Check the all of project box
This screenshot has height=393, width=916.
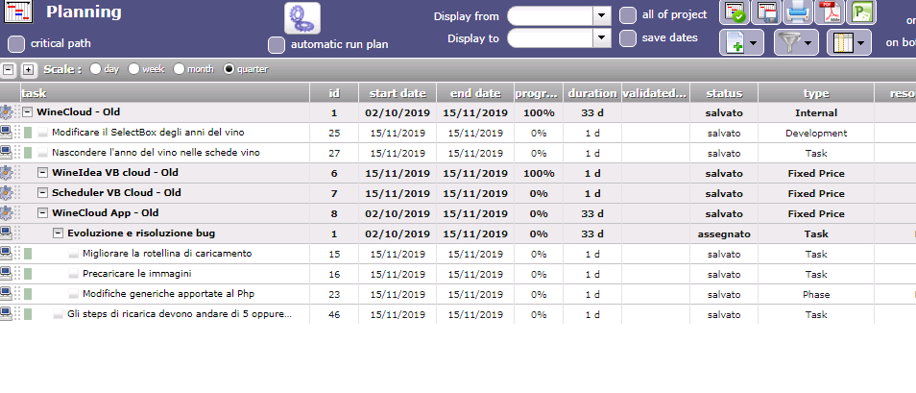[628, 15]
